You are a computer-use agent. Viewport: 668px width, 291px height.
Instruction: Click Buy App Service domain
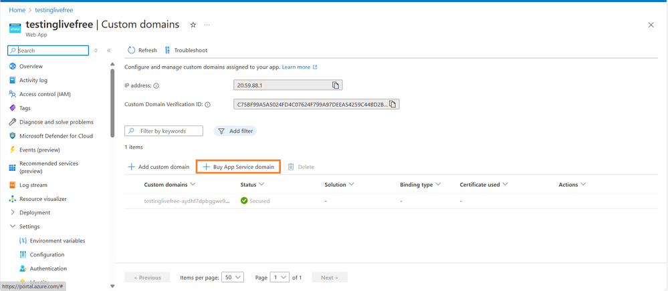238,167
